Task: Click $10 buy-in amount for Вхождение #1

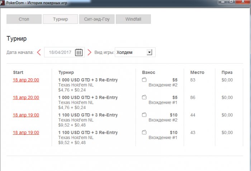Action: pos(174,133)
